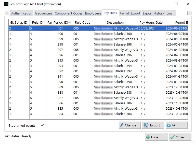Screen dimensions: 196x145
Task: Click the Salaries-392 description cell
Action: pyautogui.click(x=115, y=71)
